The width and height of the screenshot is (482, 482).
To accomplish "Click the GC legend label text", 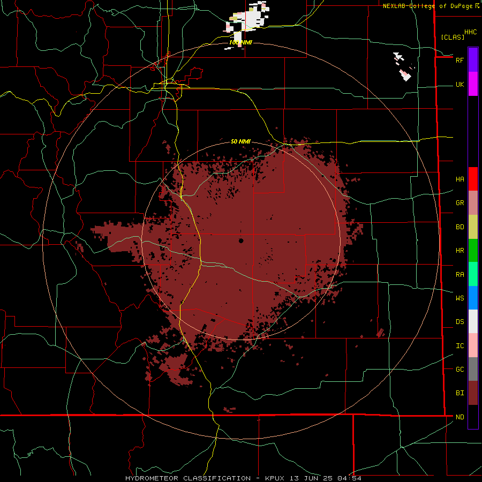I will pyautogui.click(x=460, y=370).
